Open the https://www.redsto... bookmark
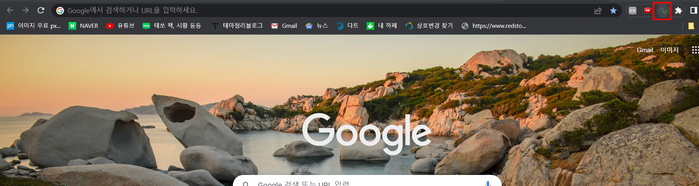 coord(494,26)
